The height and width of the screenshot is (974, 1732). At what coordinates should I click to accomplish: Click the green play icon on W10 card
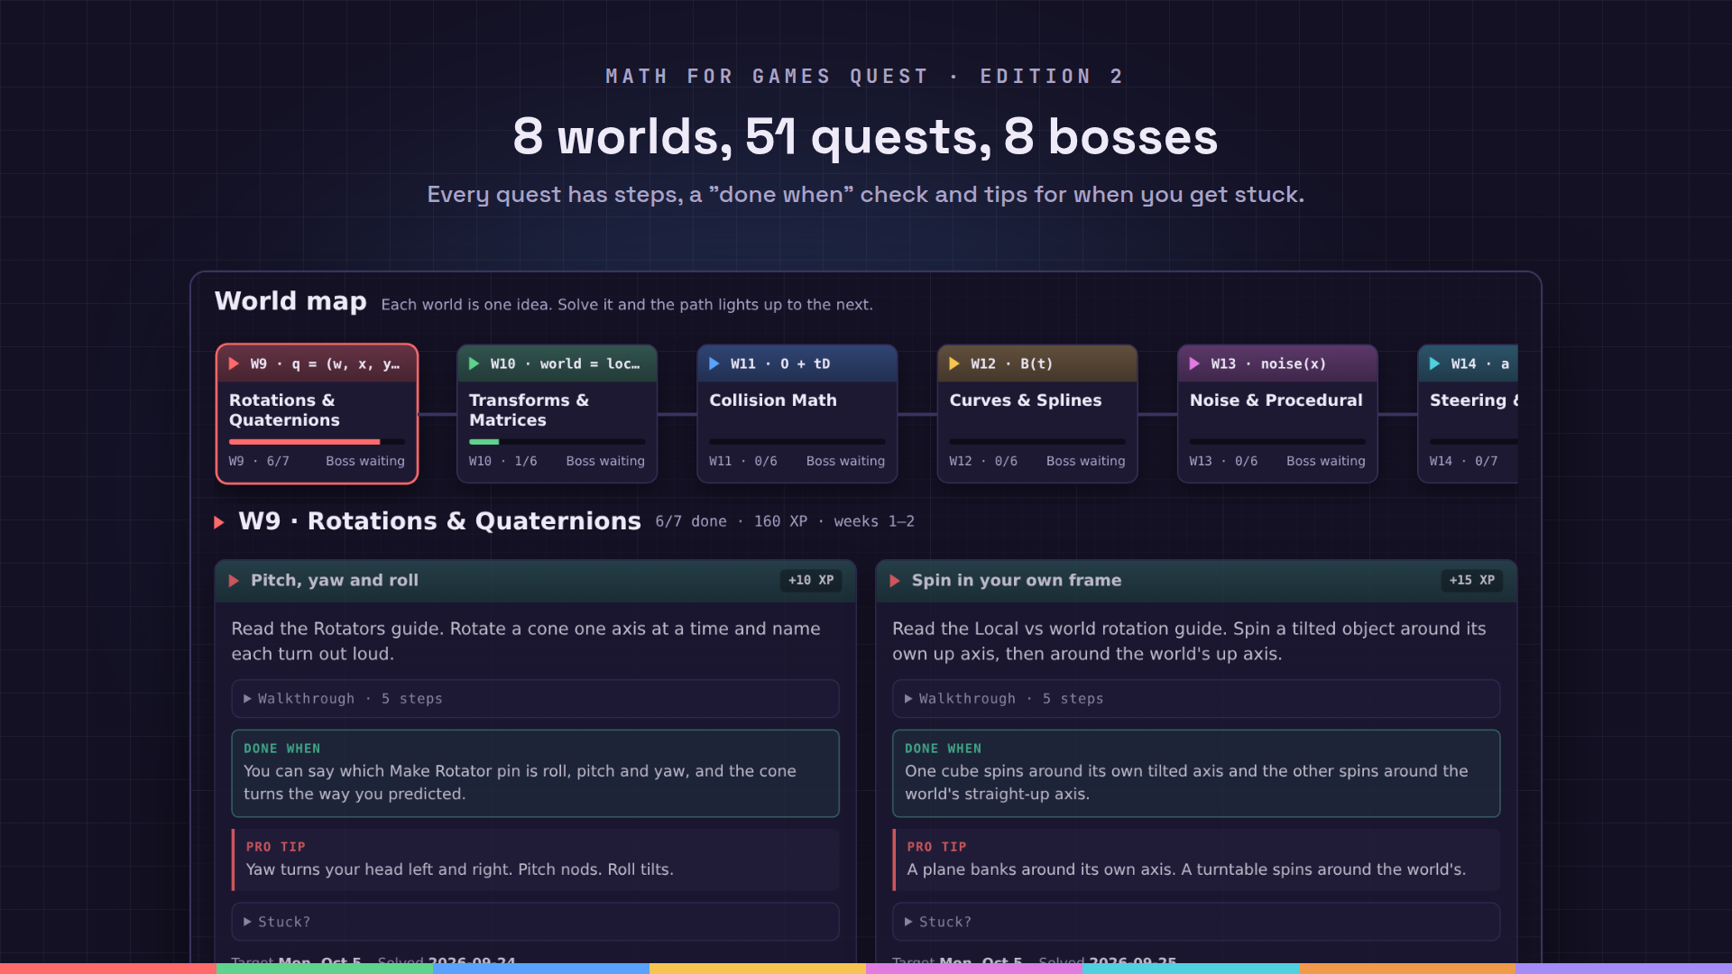[474, 363]
